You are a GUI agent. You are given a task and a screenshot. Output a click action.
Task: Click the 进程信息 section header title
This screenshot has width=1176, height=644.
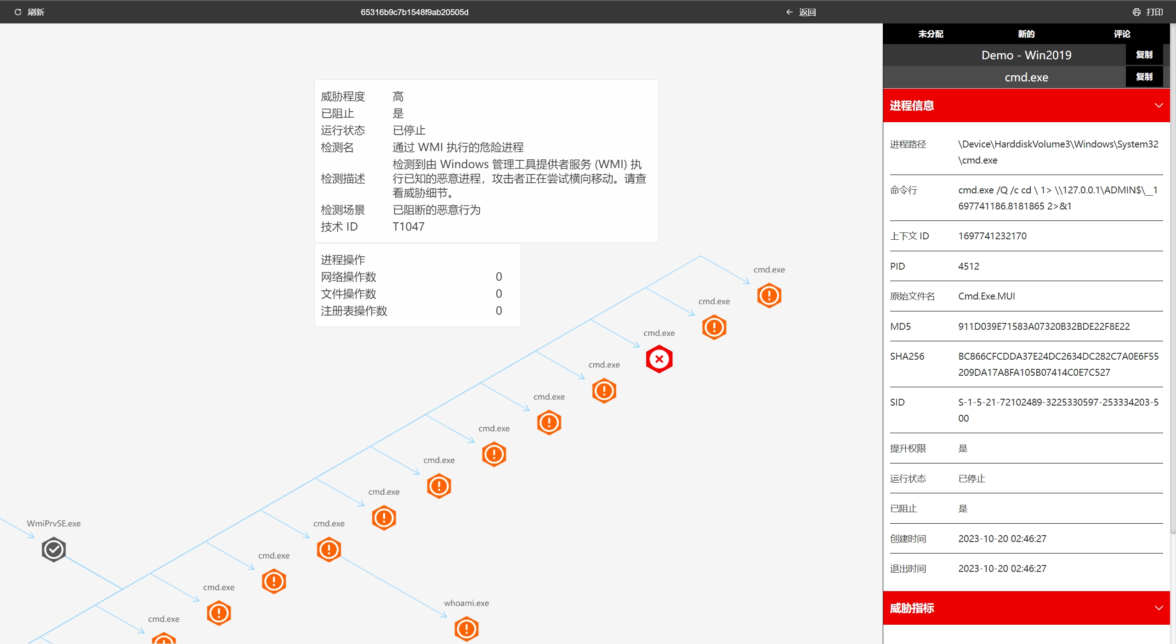[x=912, y=106]
